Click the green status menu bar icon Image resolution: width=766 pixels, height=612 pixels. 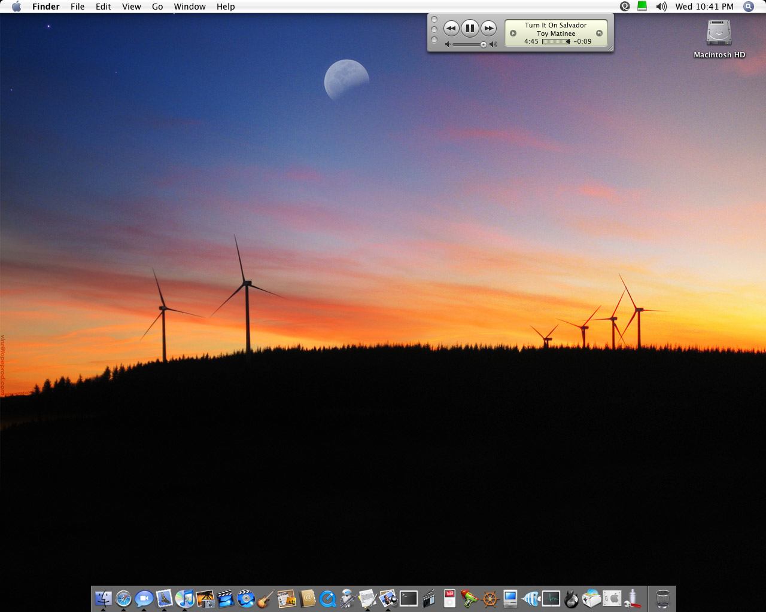(642, 7)
